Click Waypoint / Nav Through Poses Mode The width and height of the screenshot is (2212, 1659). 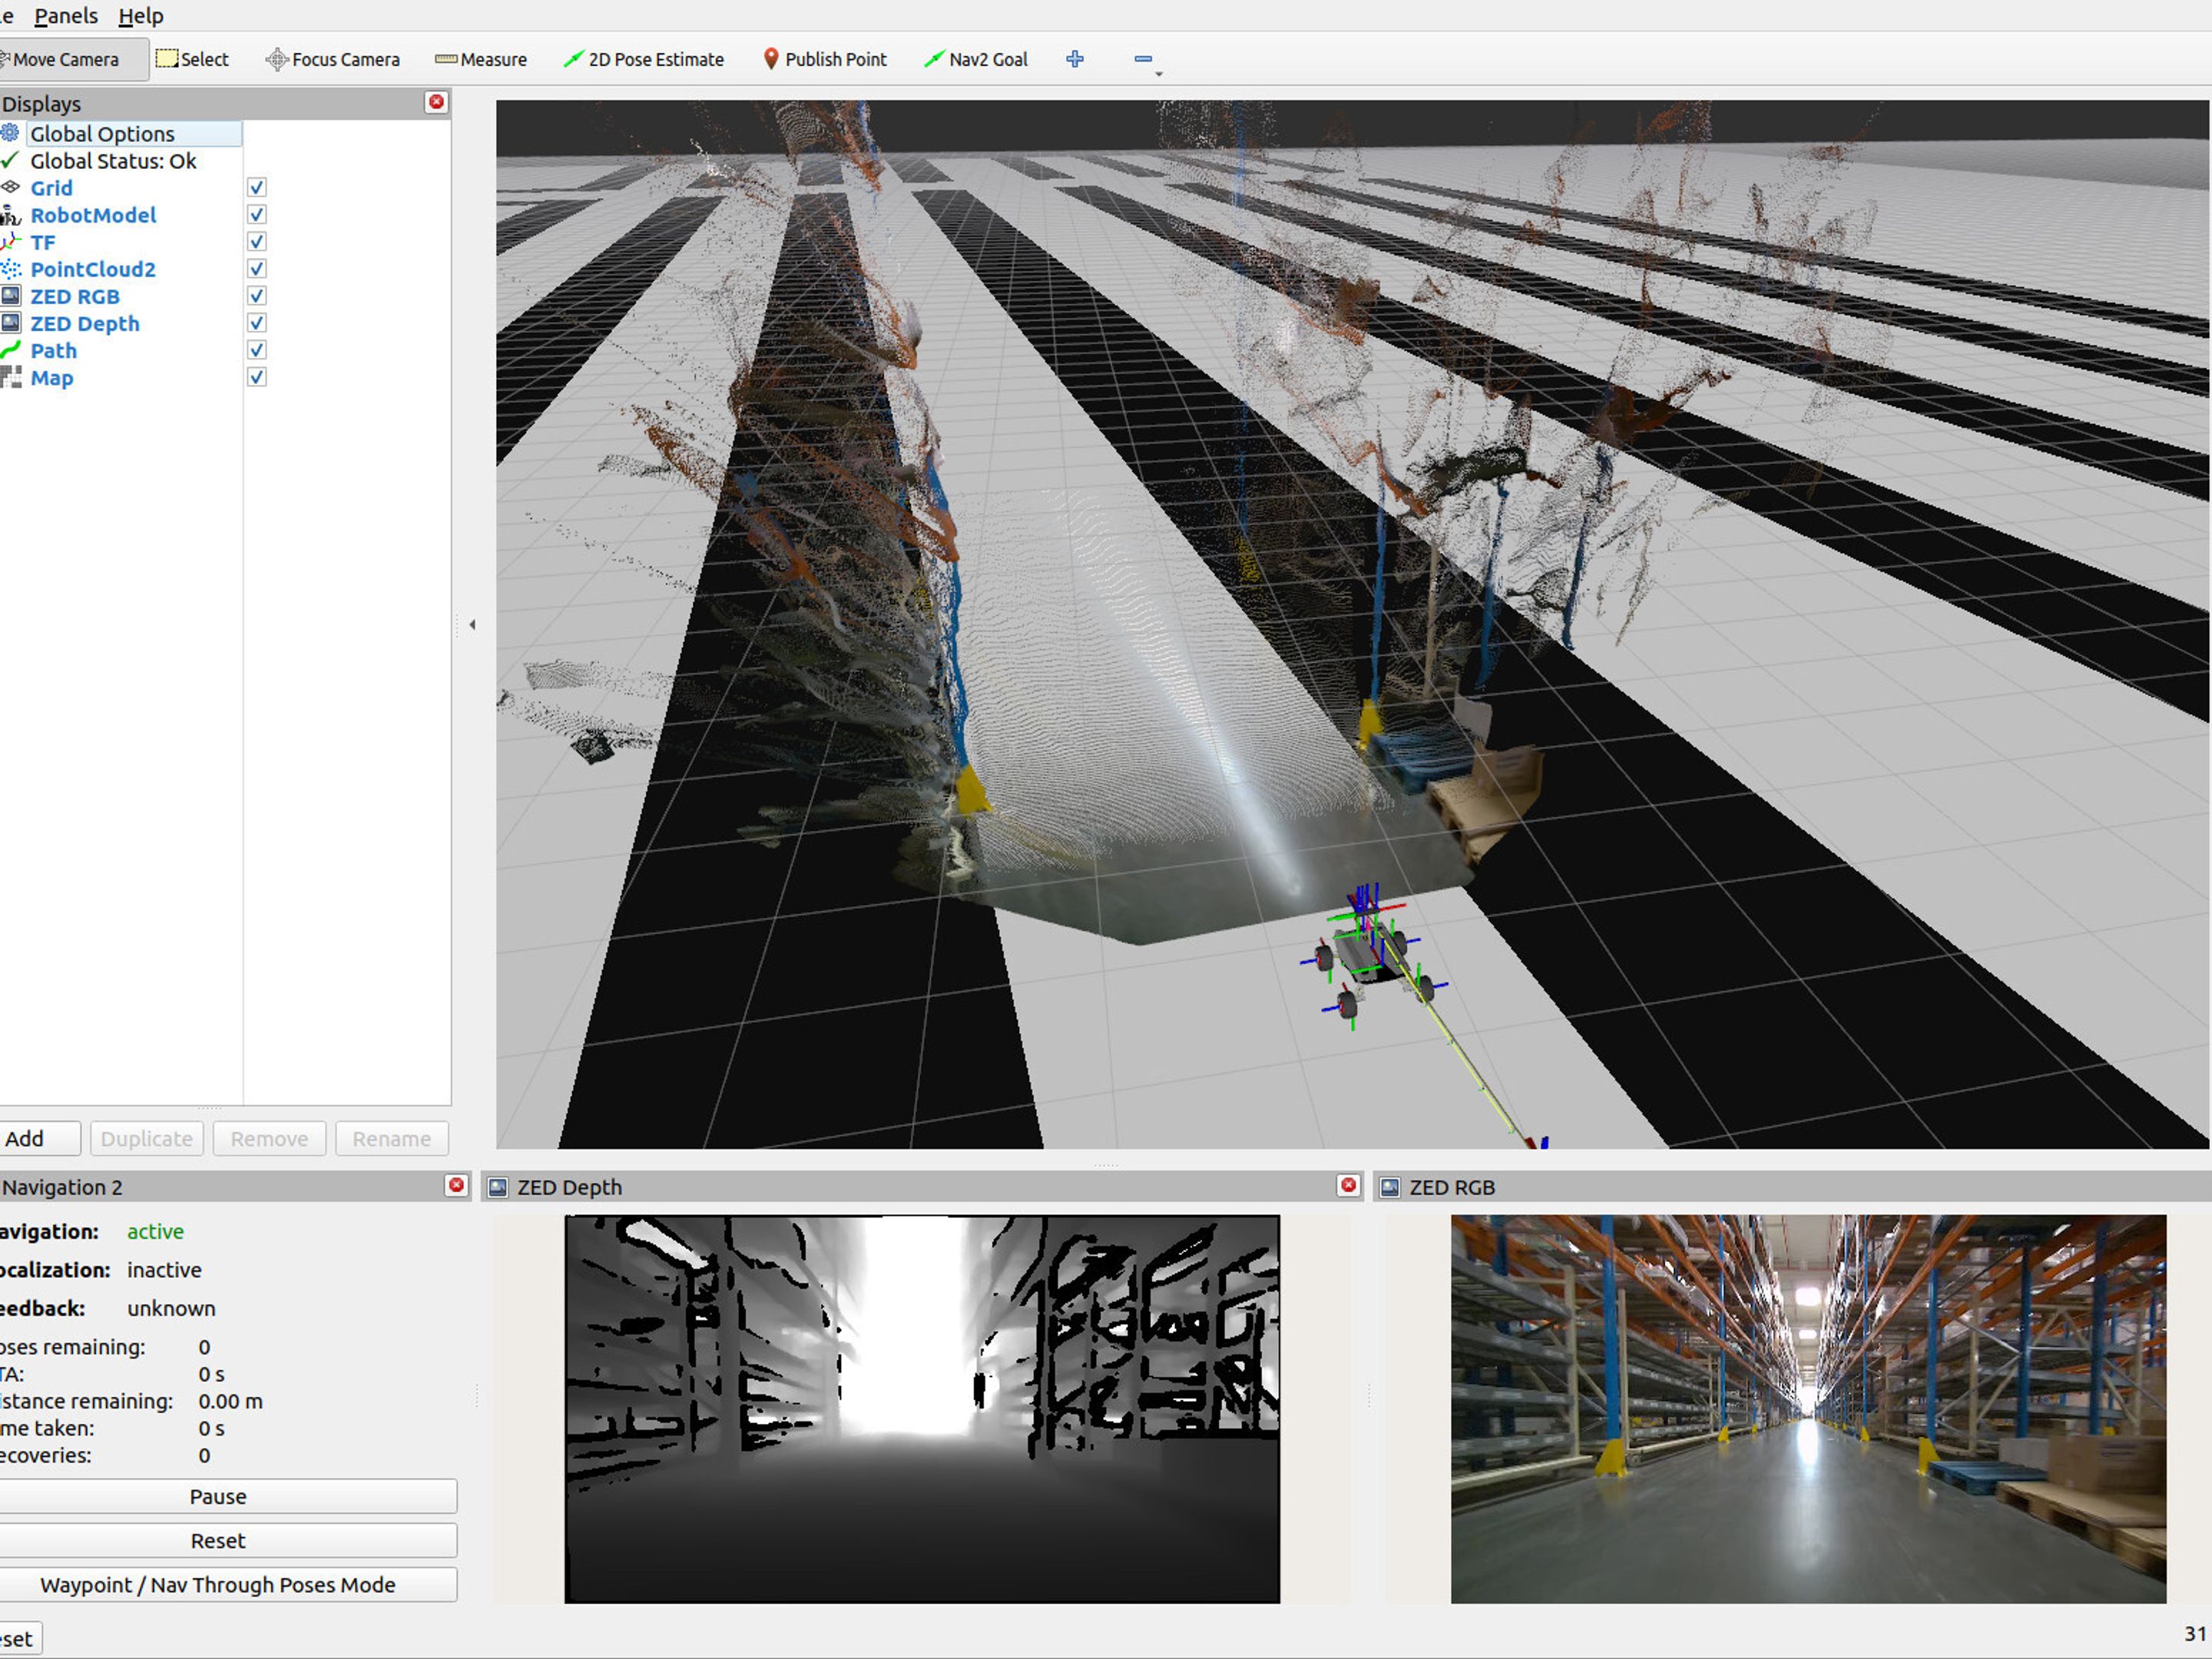coord(218,1584)
